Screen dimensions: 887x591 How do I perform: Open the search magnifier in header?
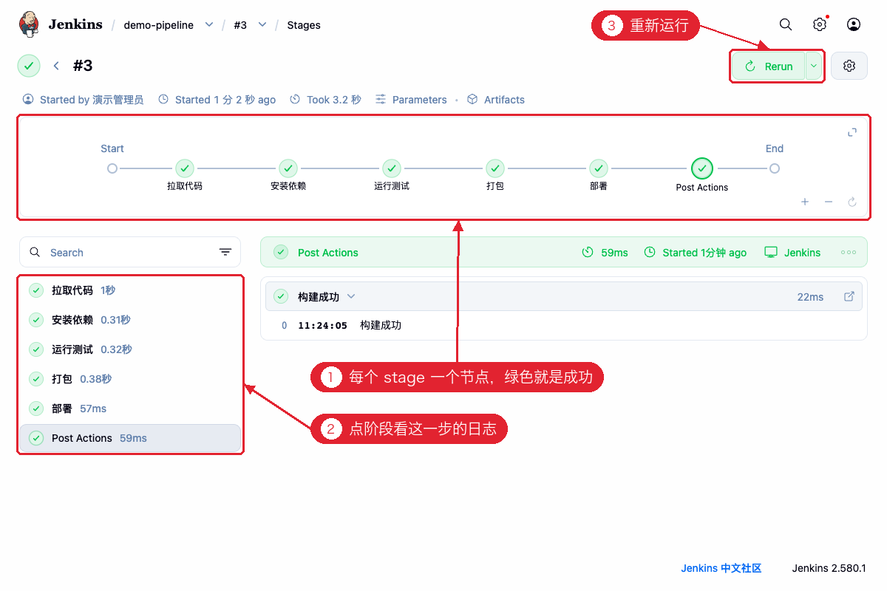click(x=786, y=24)
